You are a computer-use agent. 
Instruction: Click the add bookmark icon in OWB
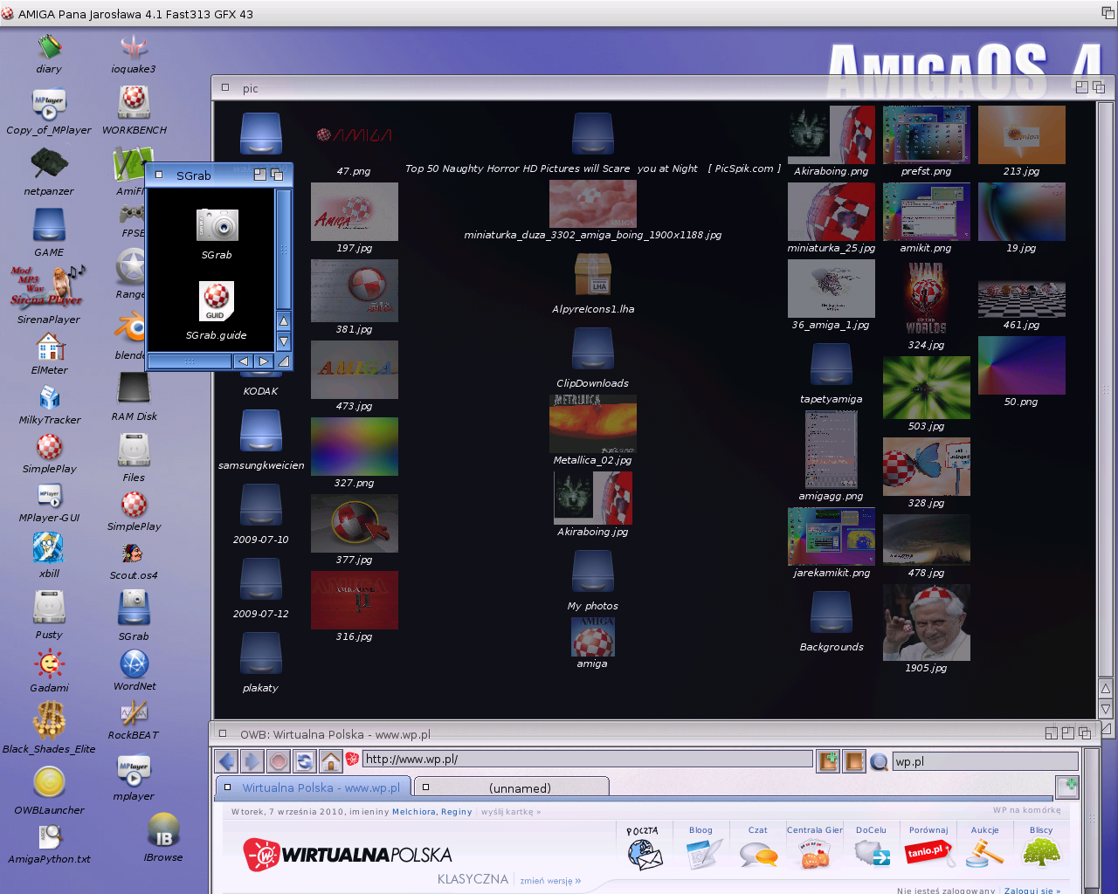[828, 761]
